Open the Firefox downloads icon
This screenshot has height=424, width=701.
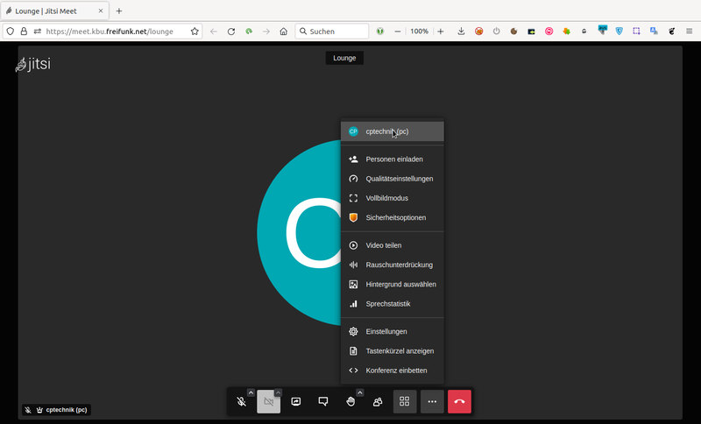461,32
